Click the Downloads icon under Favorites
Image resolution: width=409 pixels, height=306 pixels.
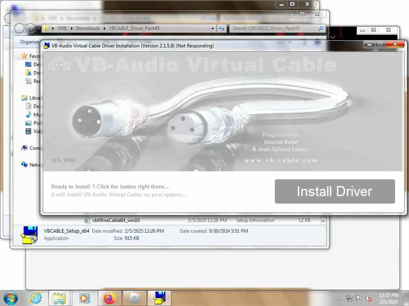coord(28,73)
